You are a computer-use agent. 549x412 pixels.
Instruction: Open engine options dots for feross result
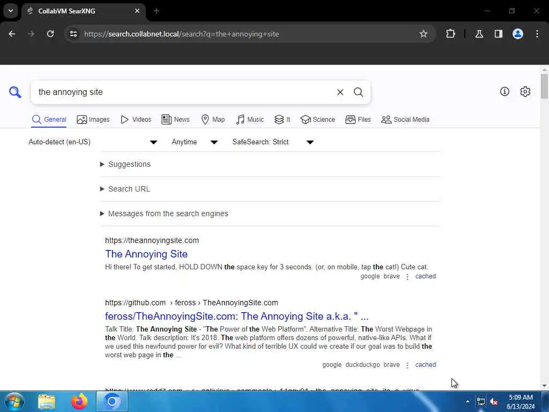[x=407, y=365]
